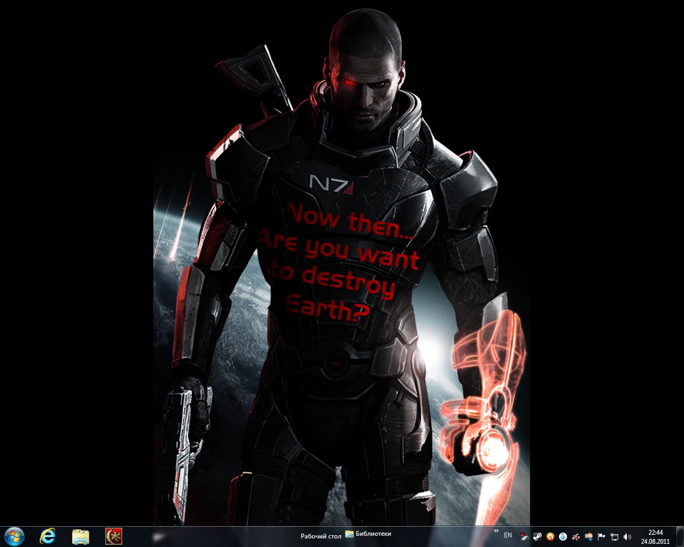Open the Рабочий стол toolbar

click(x=321, y=536)
